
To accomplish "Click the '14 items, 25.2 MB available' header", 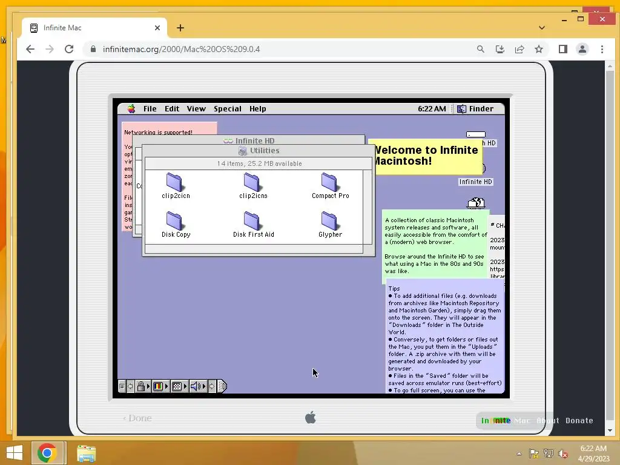I will click(x=259, y=163).
